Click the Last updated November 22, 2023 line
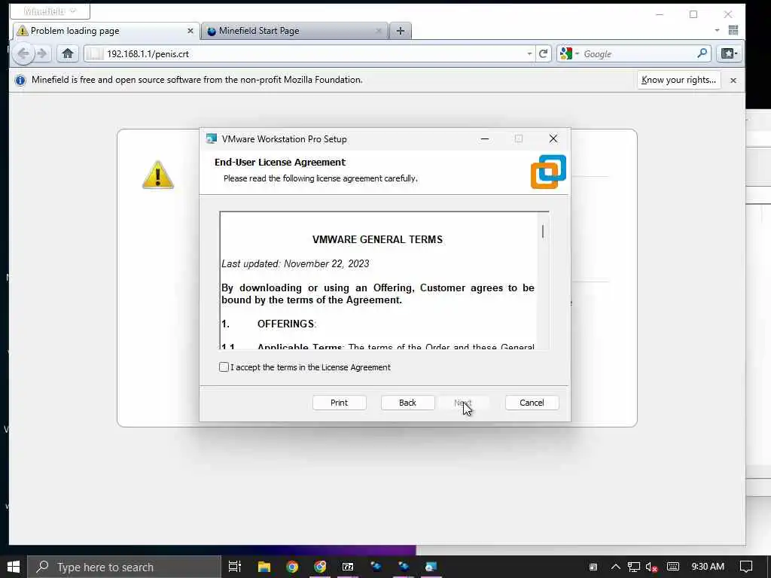Viewport: 771px width, 578px height. coord(295,264)
